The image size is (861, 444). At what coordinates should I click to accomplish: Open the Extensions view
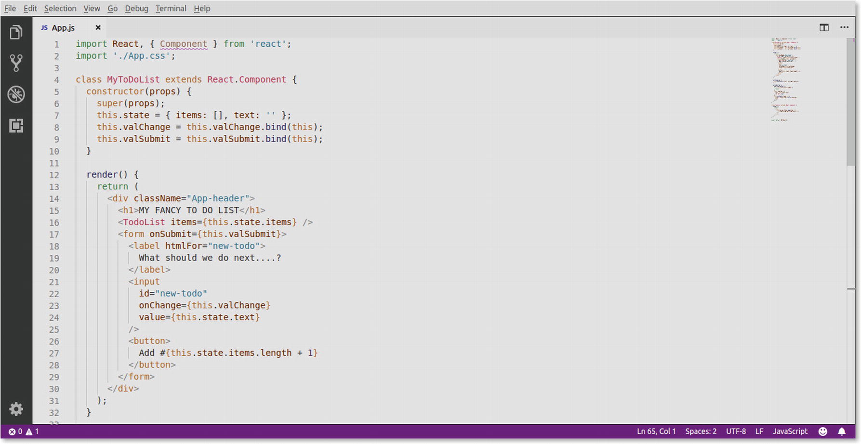(x=16, y=126)
